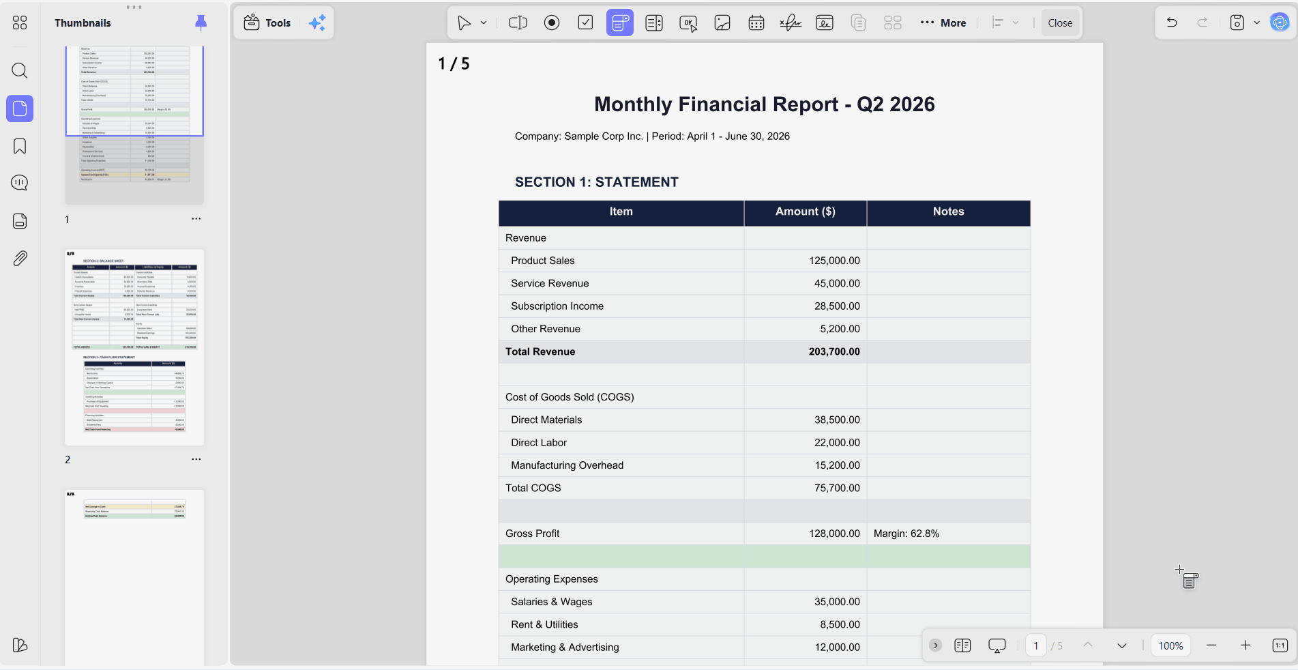Viewport: 1298px width, 670px height.
Task: Select the radio button form tool
Action: pos(552,23)
